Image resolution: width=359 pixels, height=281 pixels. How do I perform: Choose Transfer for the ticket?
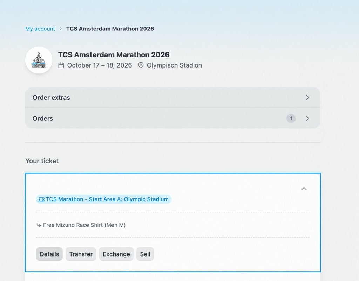[81, 254]
